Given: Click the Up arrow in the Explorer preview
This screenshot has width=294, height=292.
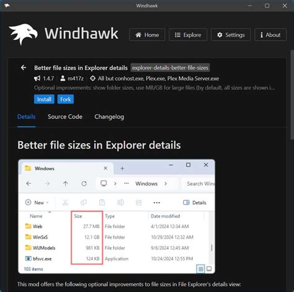Looking at the screenshot, I should click(x=66, y=184).
